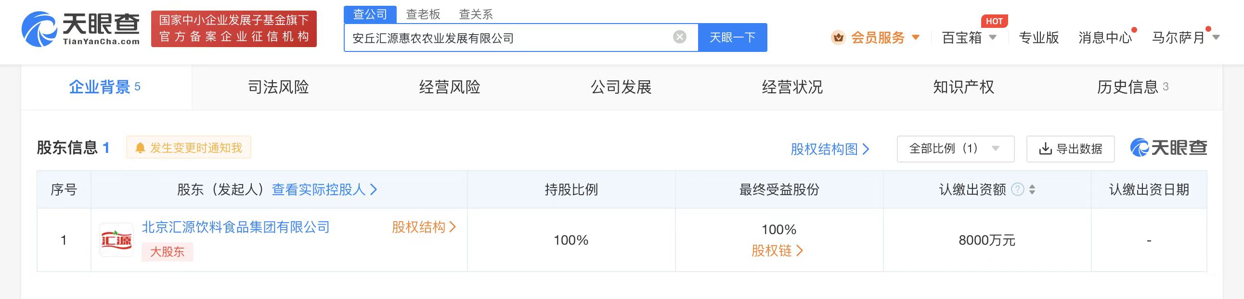The image size is (1244, 299).
Task: Open the 查看实际控股人 link
Action: point(324,189)
